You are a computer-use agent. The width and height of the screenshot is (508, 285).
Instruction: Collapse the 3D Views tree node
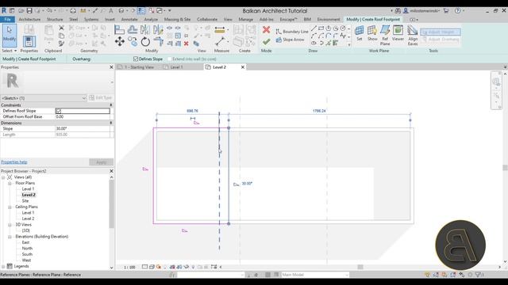pos(10,225)
